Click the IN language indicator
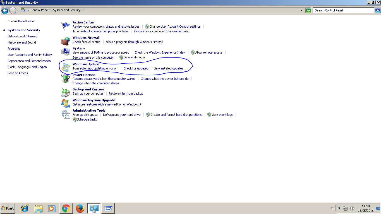This screenshot has width=381, height=214. pyautogui.click(x=332, y=208)
